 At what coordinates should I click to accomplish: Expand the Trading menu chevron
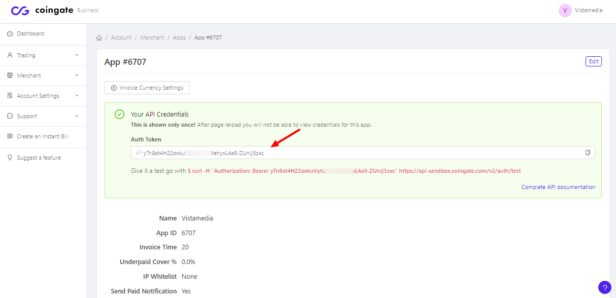click(77, 55)
